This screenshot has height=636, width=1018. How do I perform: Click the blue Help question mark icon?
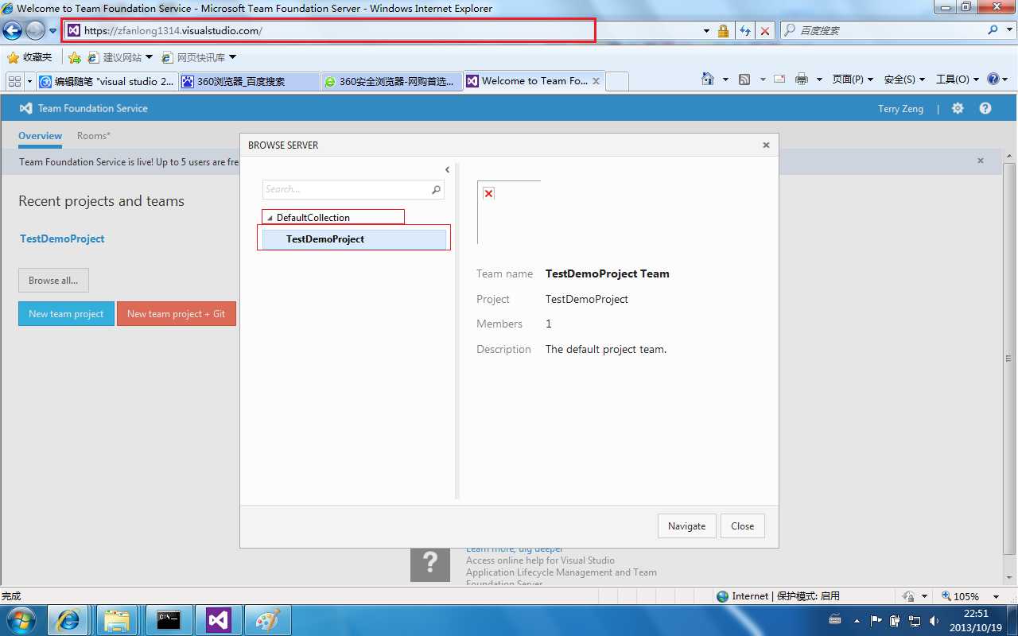click(993, 79)
